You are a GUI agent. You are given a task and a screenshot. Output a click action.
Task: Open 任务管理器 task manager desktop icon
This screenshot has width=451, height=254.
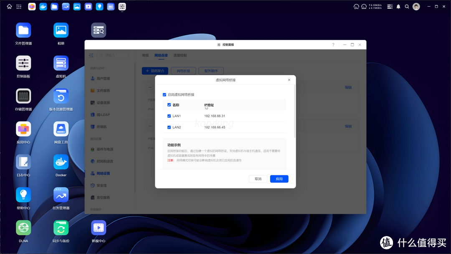[x=61, y=195]
